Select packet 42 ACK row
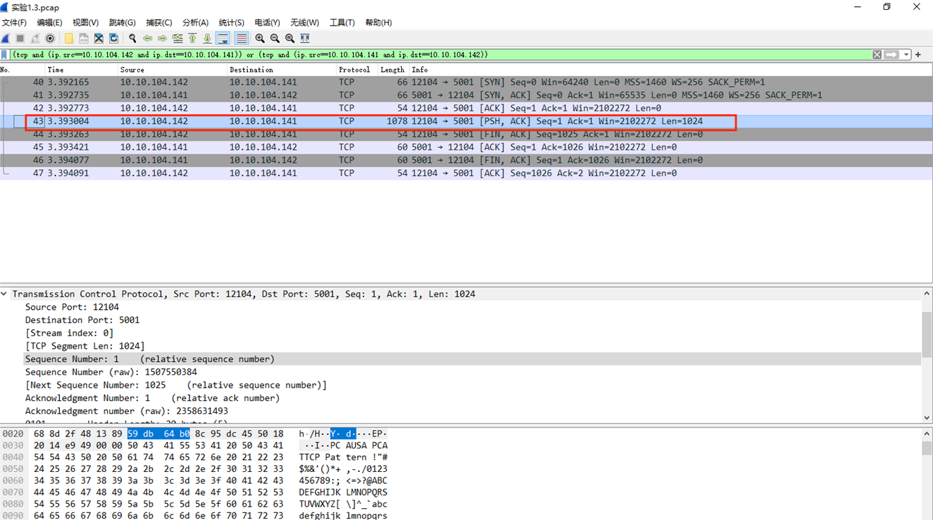 pos(466,108)
